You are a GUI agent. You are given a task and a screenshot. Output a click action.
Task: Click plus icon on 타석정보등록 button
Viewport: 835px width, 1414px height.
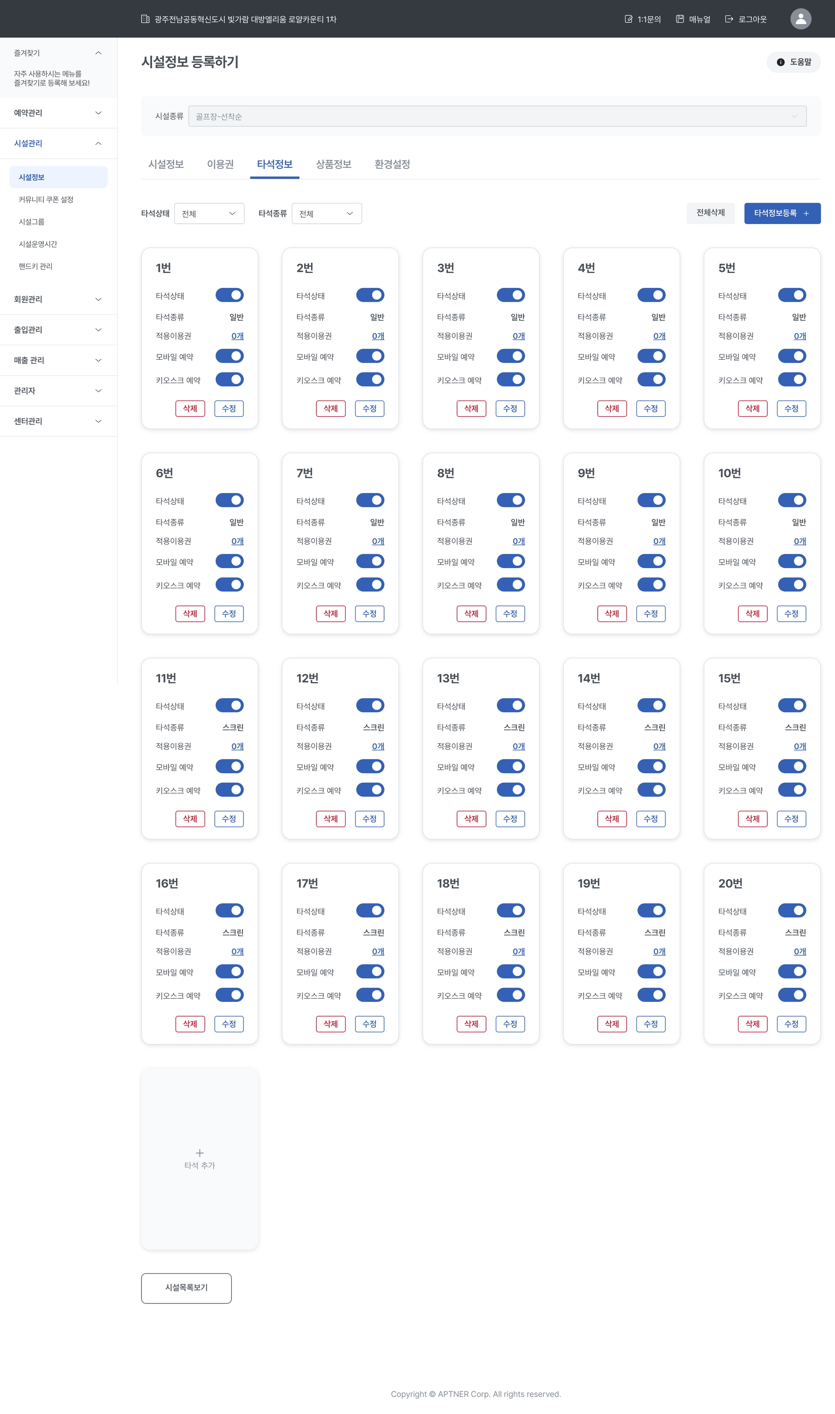[x=806, y=213]
